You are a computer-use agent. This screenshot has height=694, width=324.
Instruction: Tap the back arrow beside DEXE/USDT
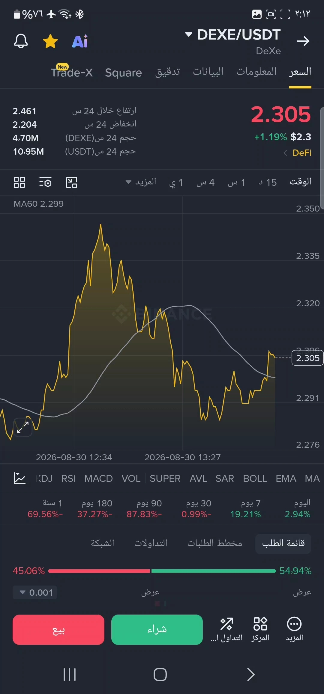click(303, 41)
